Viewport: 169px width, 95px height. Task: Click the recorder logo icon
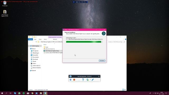coord(71,76)
